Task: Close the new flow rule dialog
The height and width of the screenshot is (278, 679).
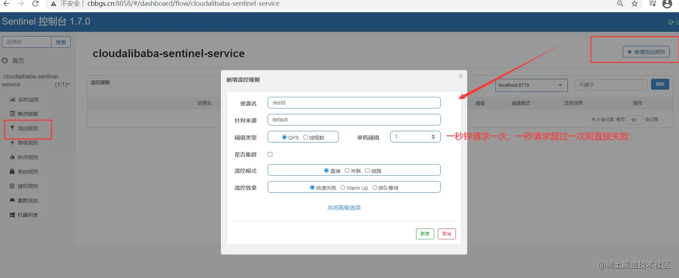Action: point(460,76)
